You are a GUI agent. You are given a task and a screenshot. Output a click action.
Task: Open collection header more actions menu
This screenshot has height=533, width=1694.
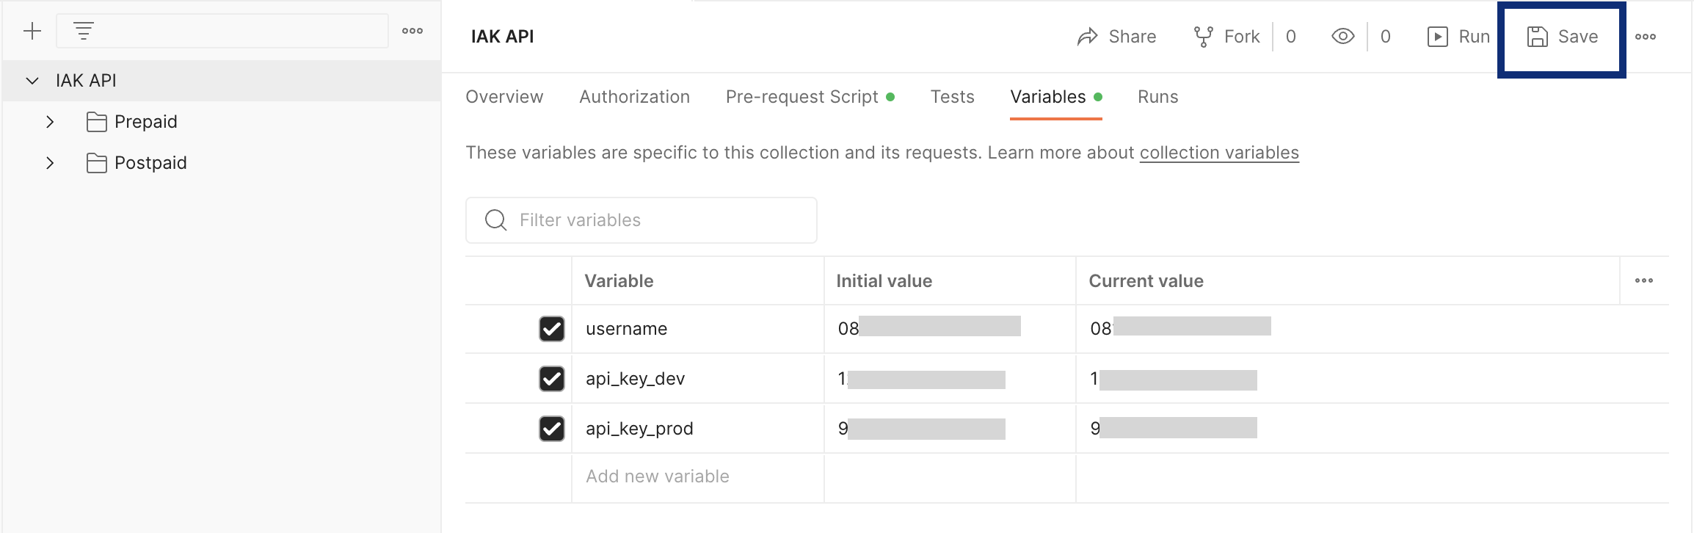(1645, 37)
